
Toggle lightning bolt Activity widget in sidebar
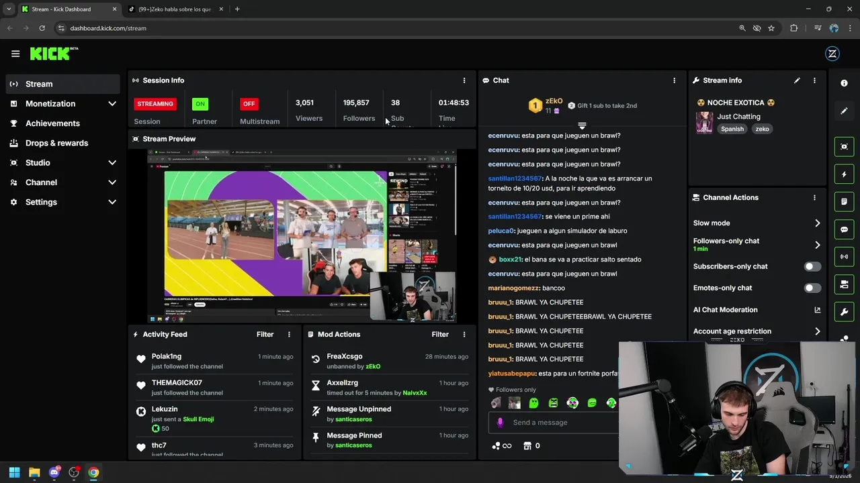844,174
